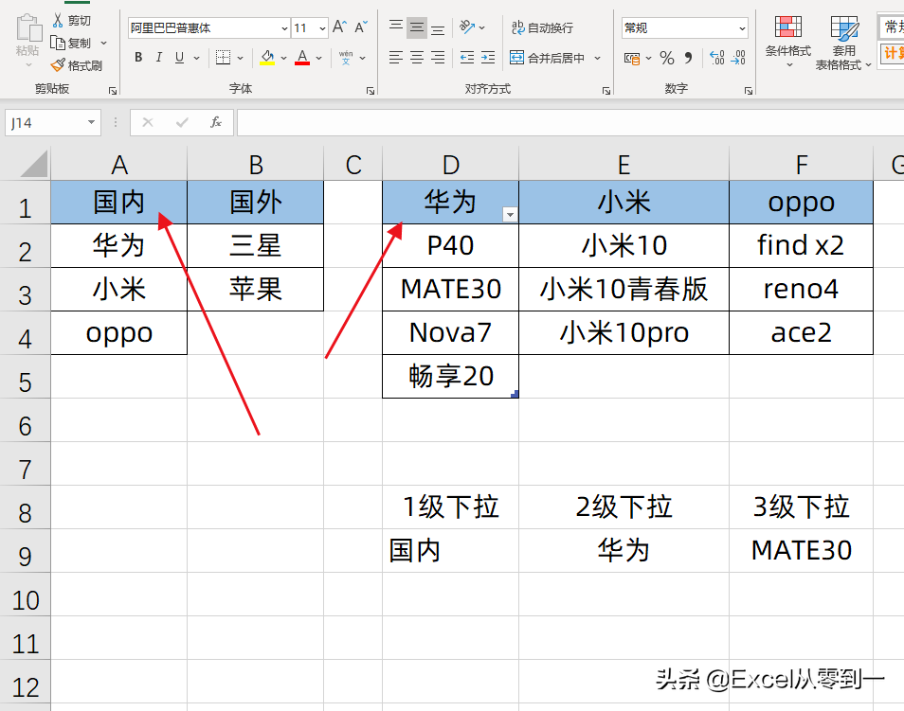Open Merge & Center dropdown arrow

pos(597,58)
